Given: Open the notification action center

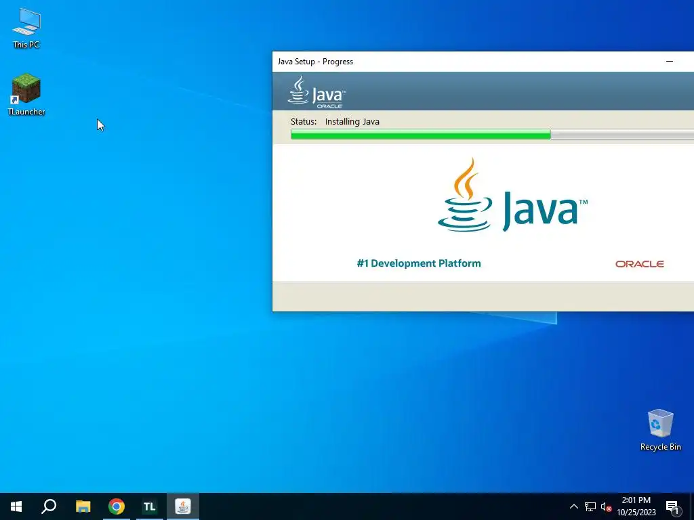Looking at the screenshot, I should (x=672, y=507).
